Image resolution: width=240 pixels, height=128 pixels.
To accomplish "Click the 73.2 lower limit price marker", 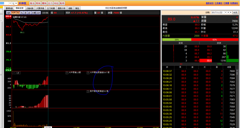I will pyautogui.click(x=8, y=70).
